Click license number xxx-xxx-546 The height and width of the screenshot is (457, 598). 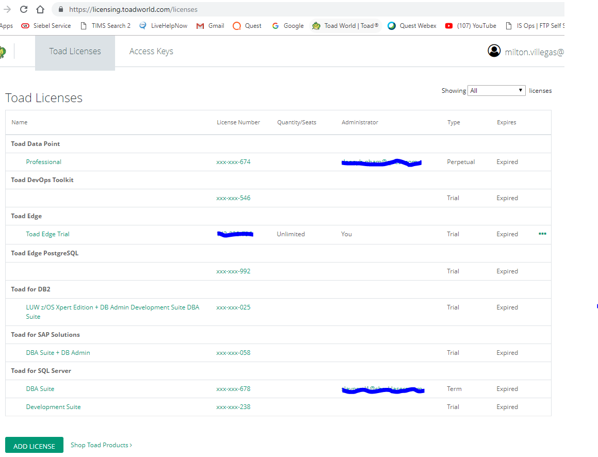[233, 198]
